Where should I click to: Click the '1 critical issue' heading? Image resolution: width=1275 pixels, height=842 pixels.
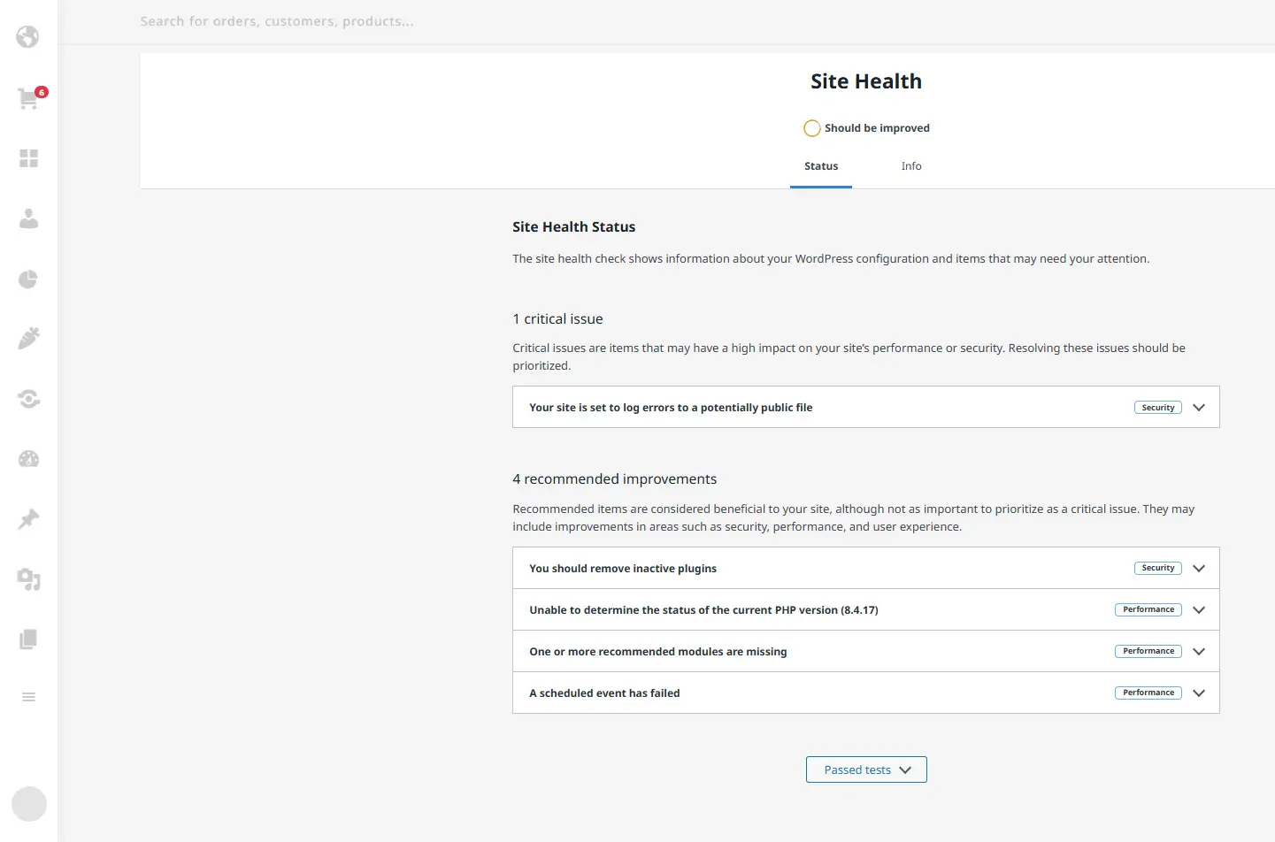[557, 319]
